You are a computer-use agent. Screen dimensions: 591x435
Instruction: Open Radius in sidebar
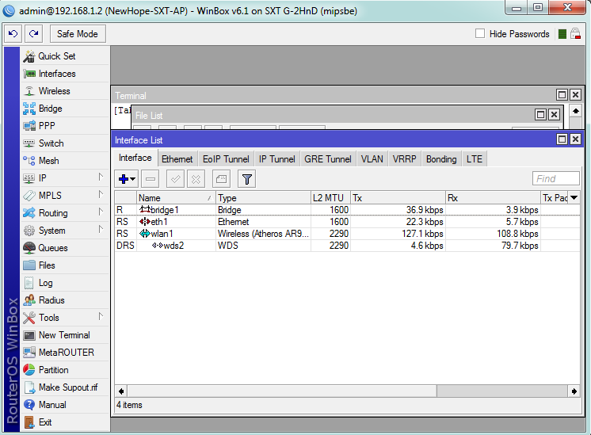pyautogui.click(x=65, y=300)
